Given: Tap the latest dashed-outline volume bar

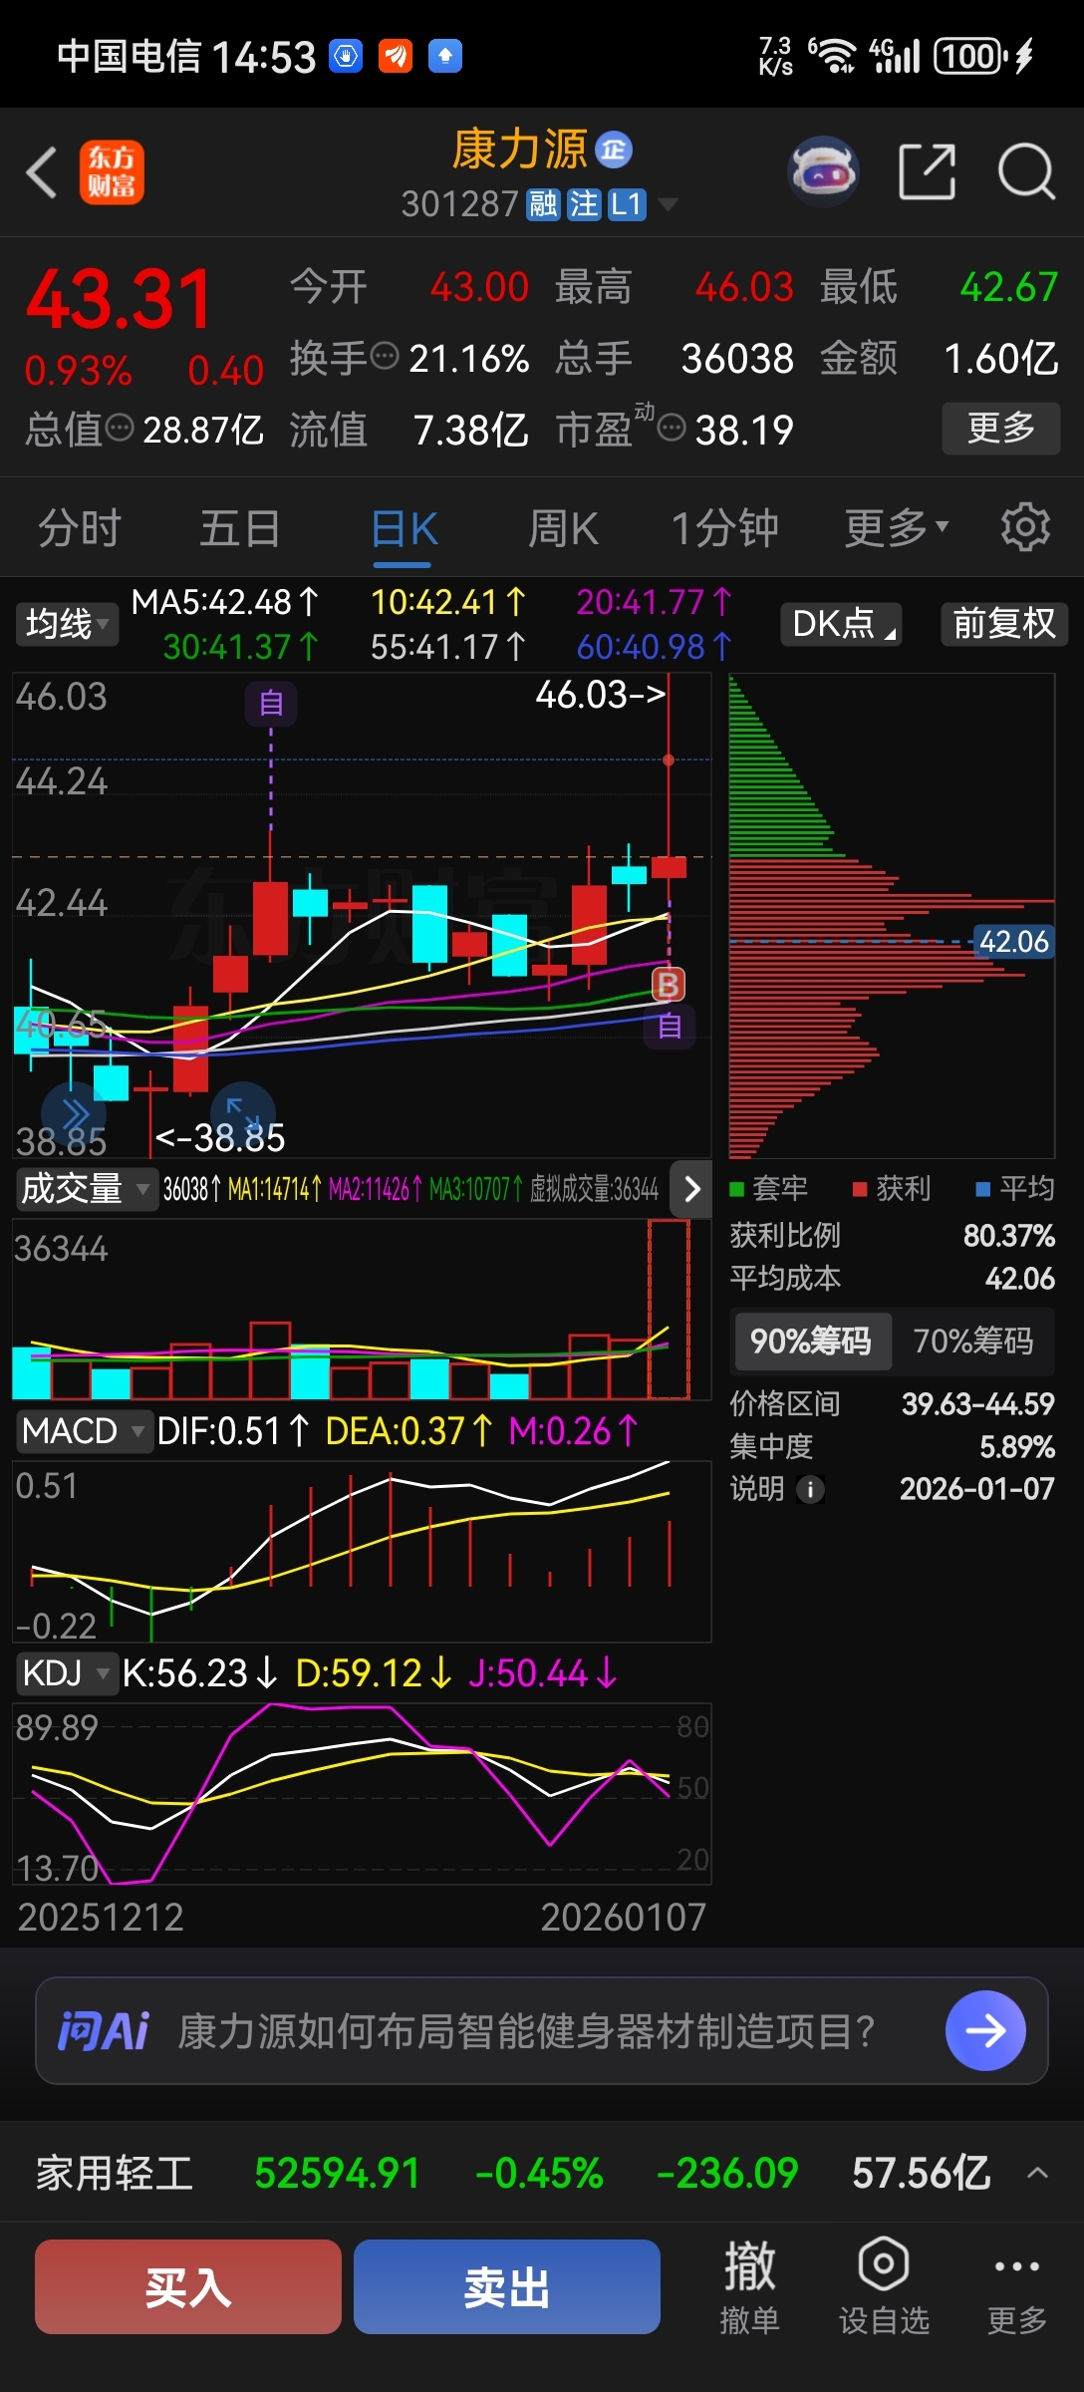Looking at the screenshot, I should pos(669,1309).
